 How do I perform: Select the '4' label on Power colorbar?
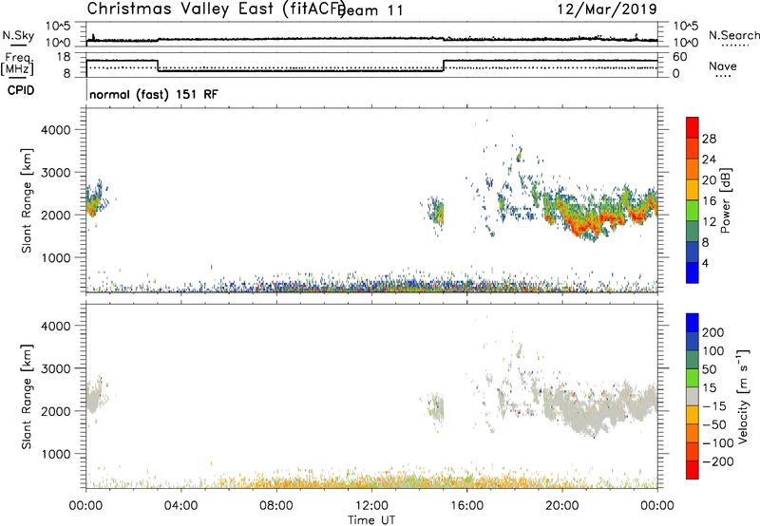(x=705, y=263)
